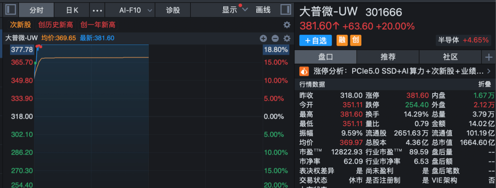Activate the 画线 drawing tool

[263, 10]
